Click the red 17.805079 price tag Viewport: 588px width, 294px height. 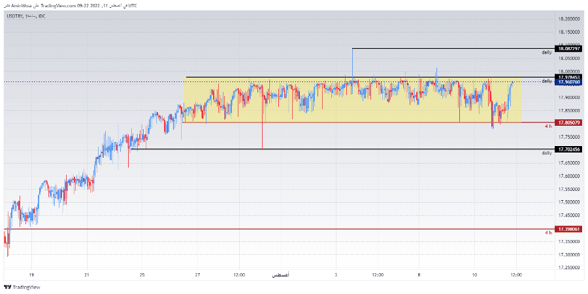[569, 123]
